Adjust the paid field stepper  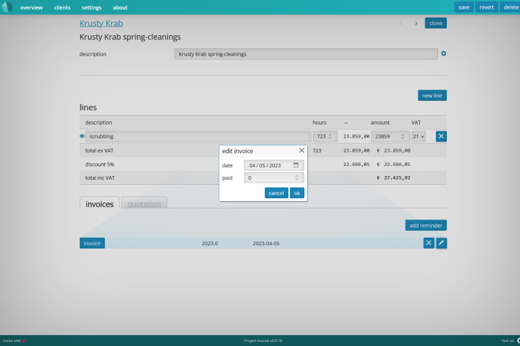pos(297,178)
